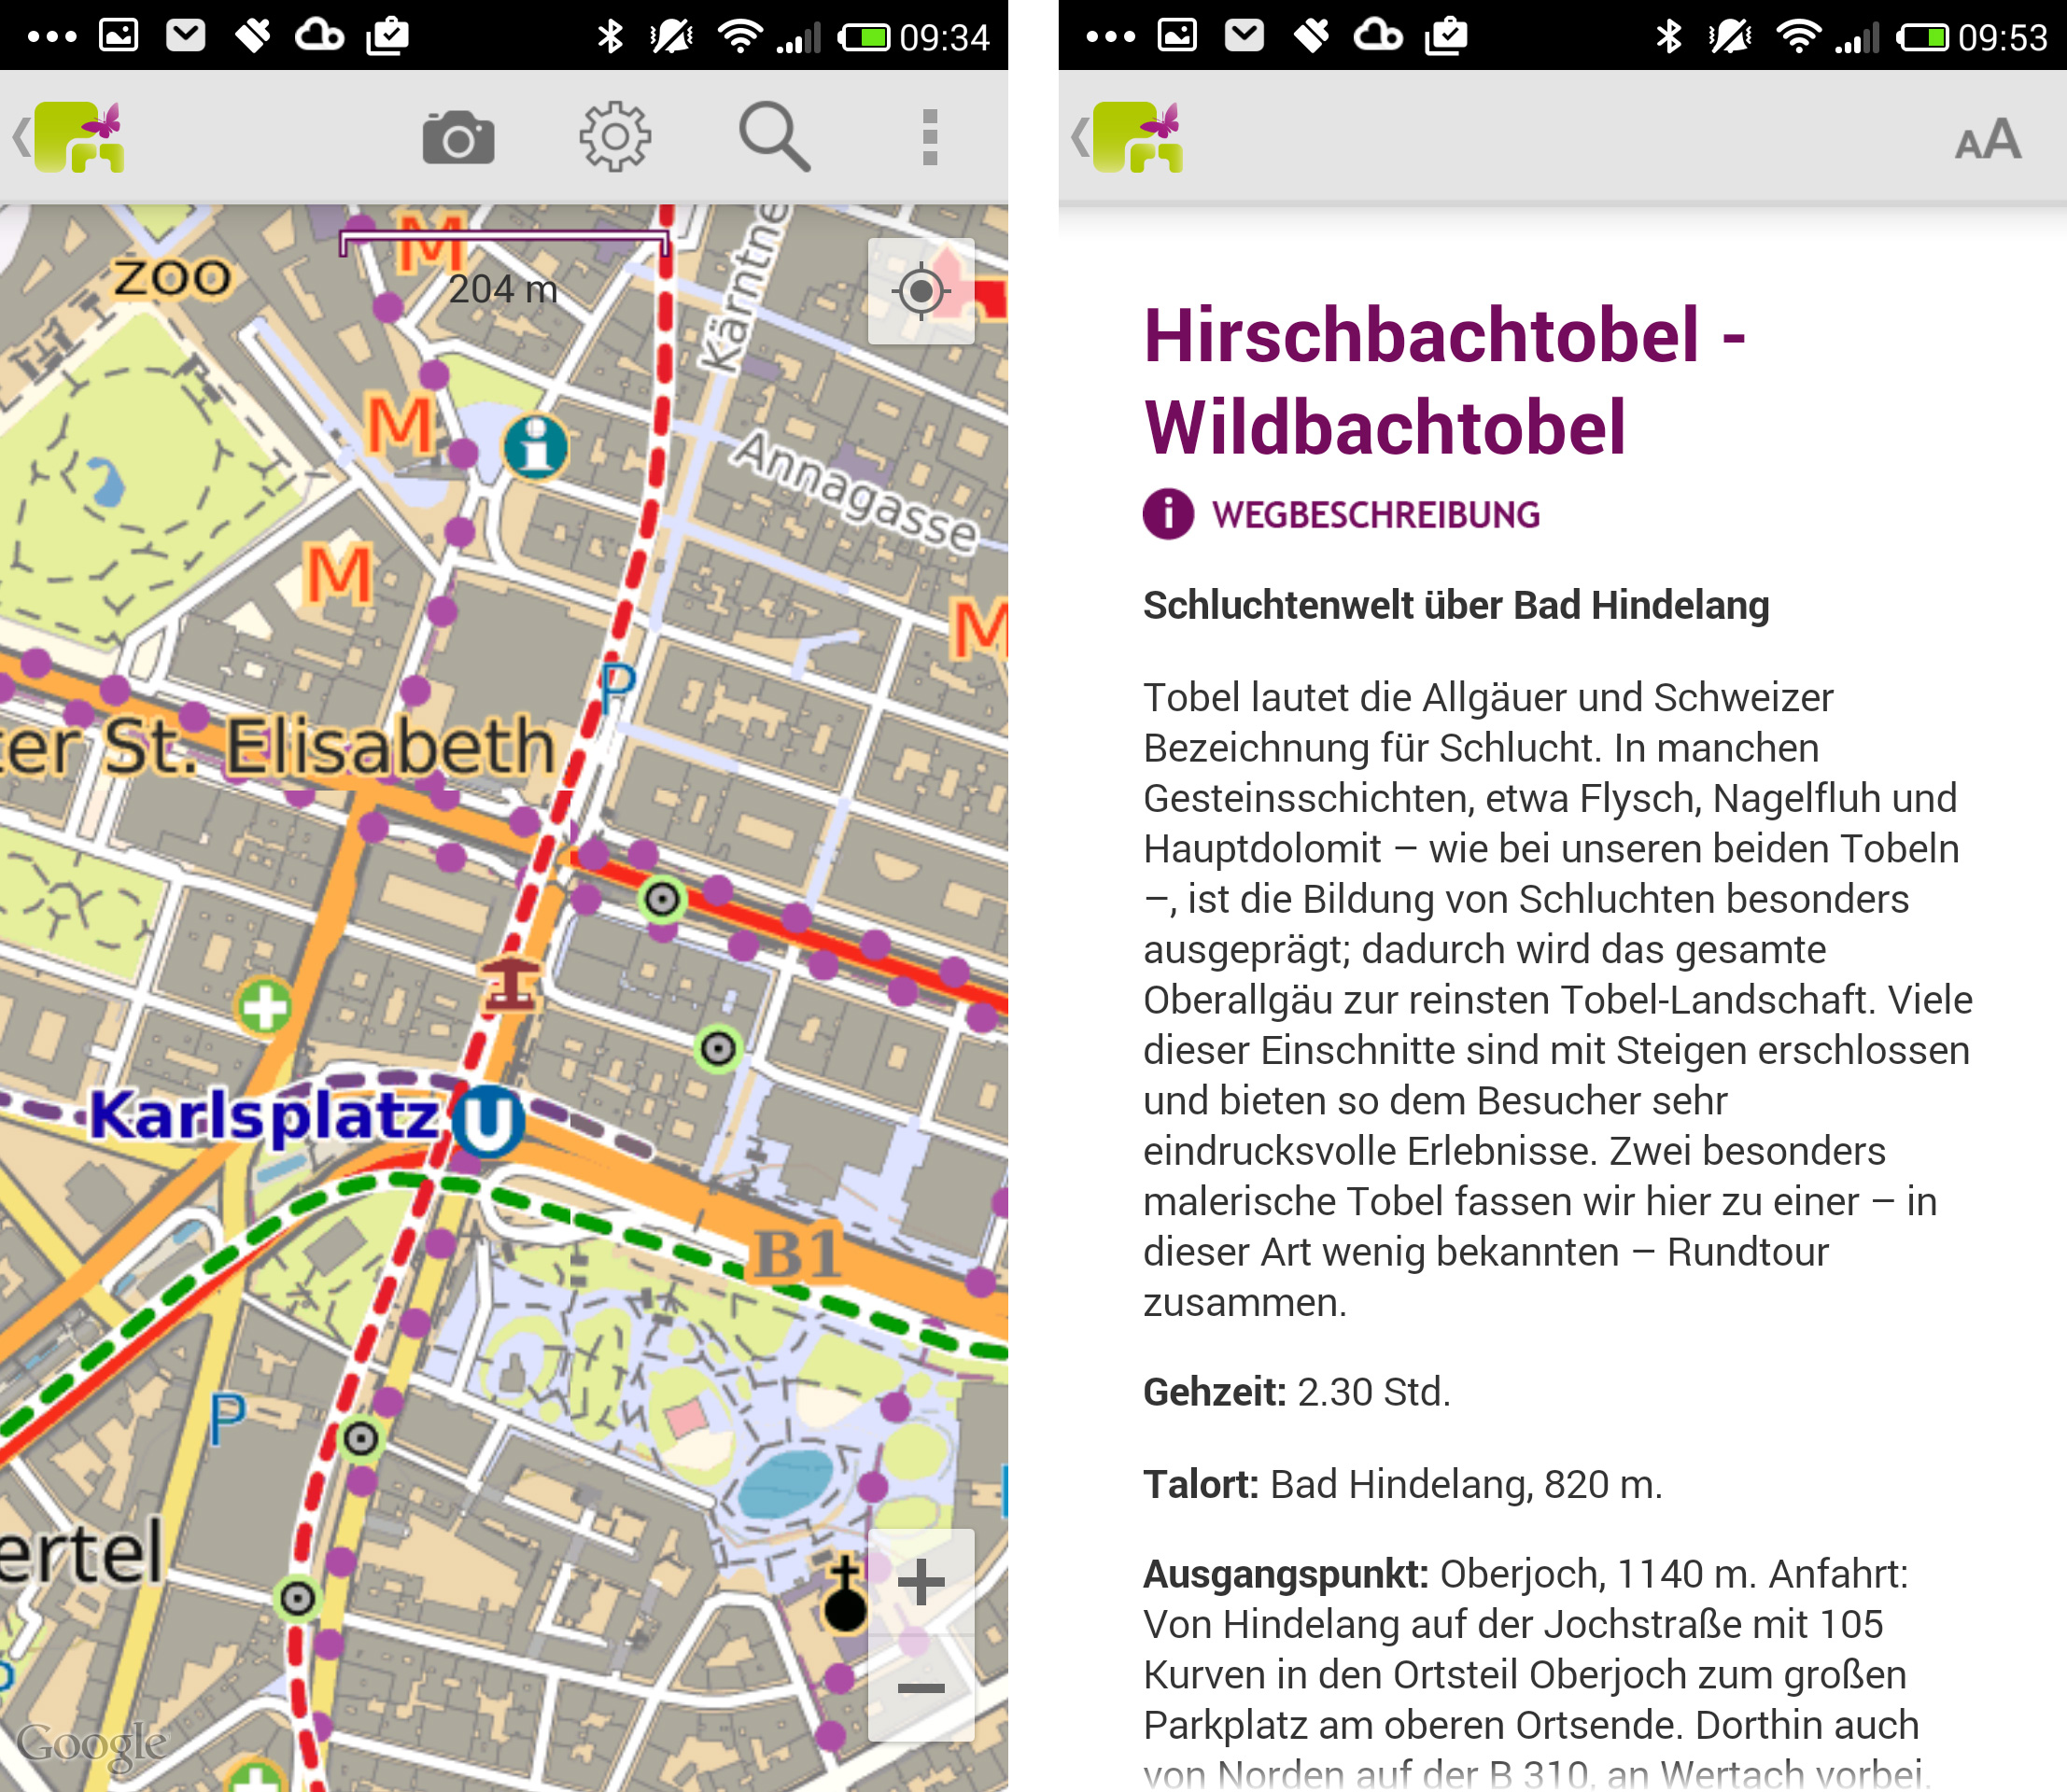Center map with the locate-me button
This screenshot has width=2067, height=1792.
click(x=921, y=291)
